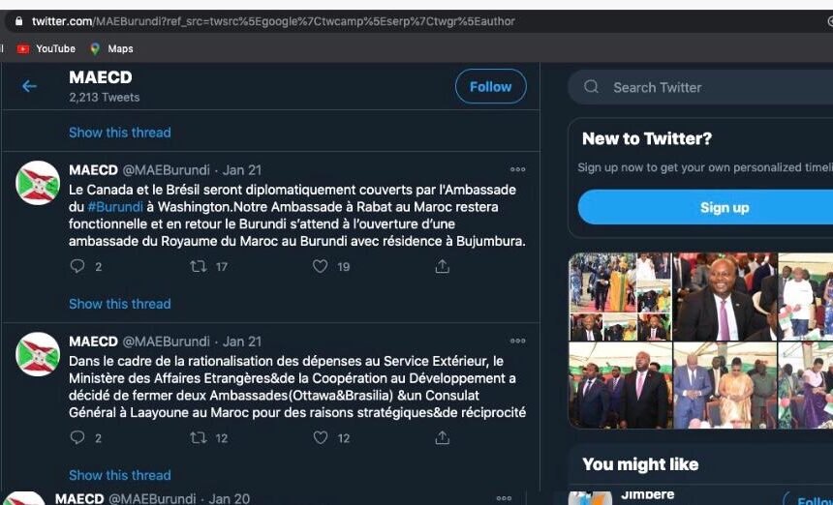Retweet the tweet with 17 retweets
833x505 pixels.
tap(199, 267)
